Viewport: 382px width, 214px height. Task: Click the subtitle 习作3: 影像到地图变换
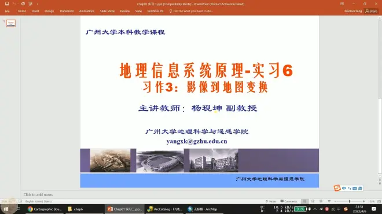[205, 87]
